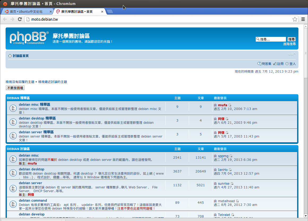Image resolution: width=308 pixels, height=221 pixels.
Task: Click the forum icon beside debian server 精華區
Action: coord(13,135)
